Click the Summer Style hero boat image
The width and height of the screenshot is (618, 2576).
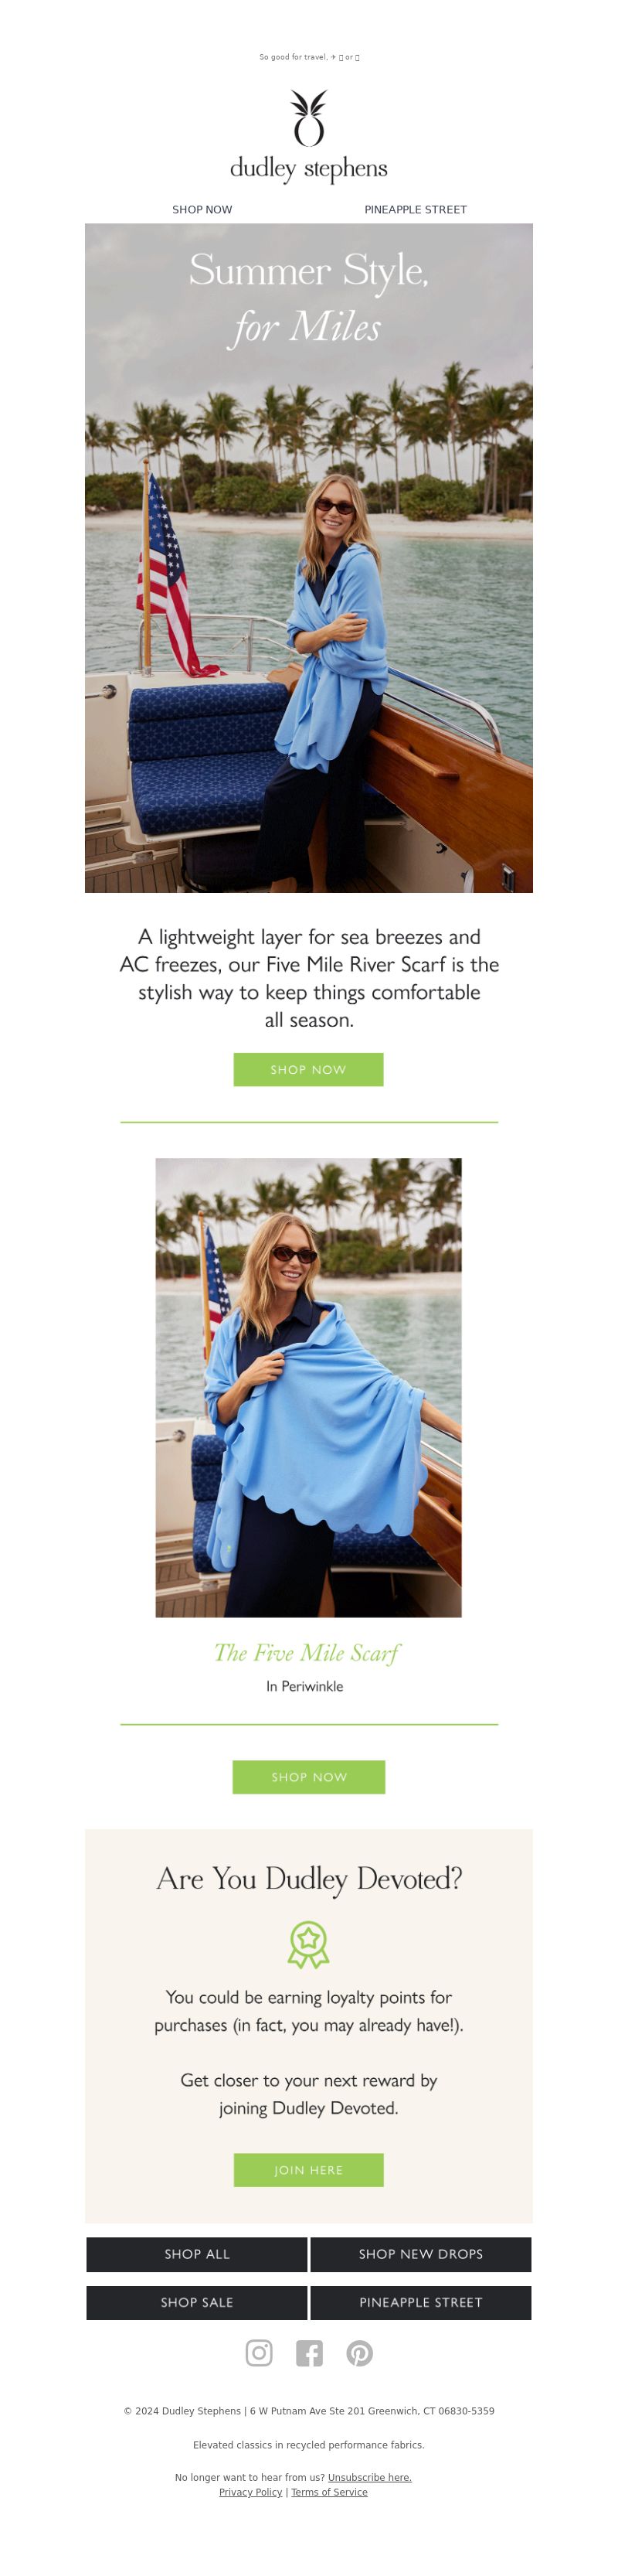click(x=309, y=558)
